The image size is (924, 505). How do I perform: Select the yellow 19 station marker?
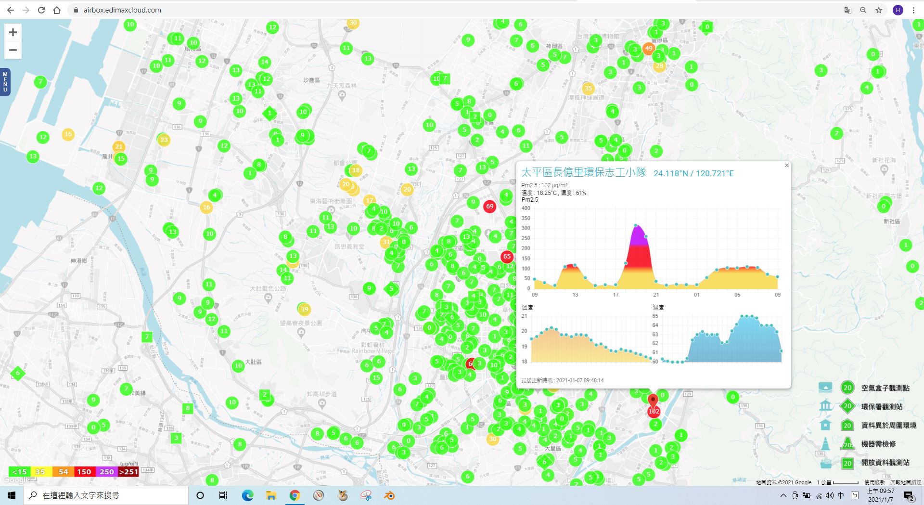304,309
